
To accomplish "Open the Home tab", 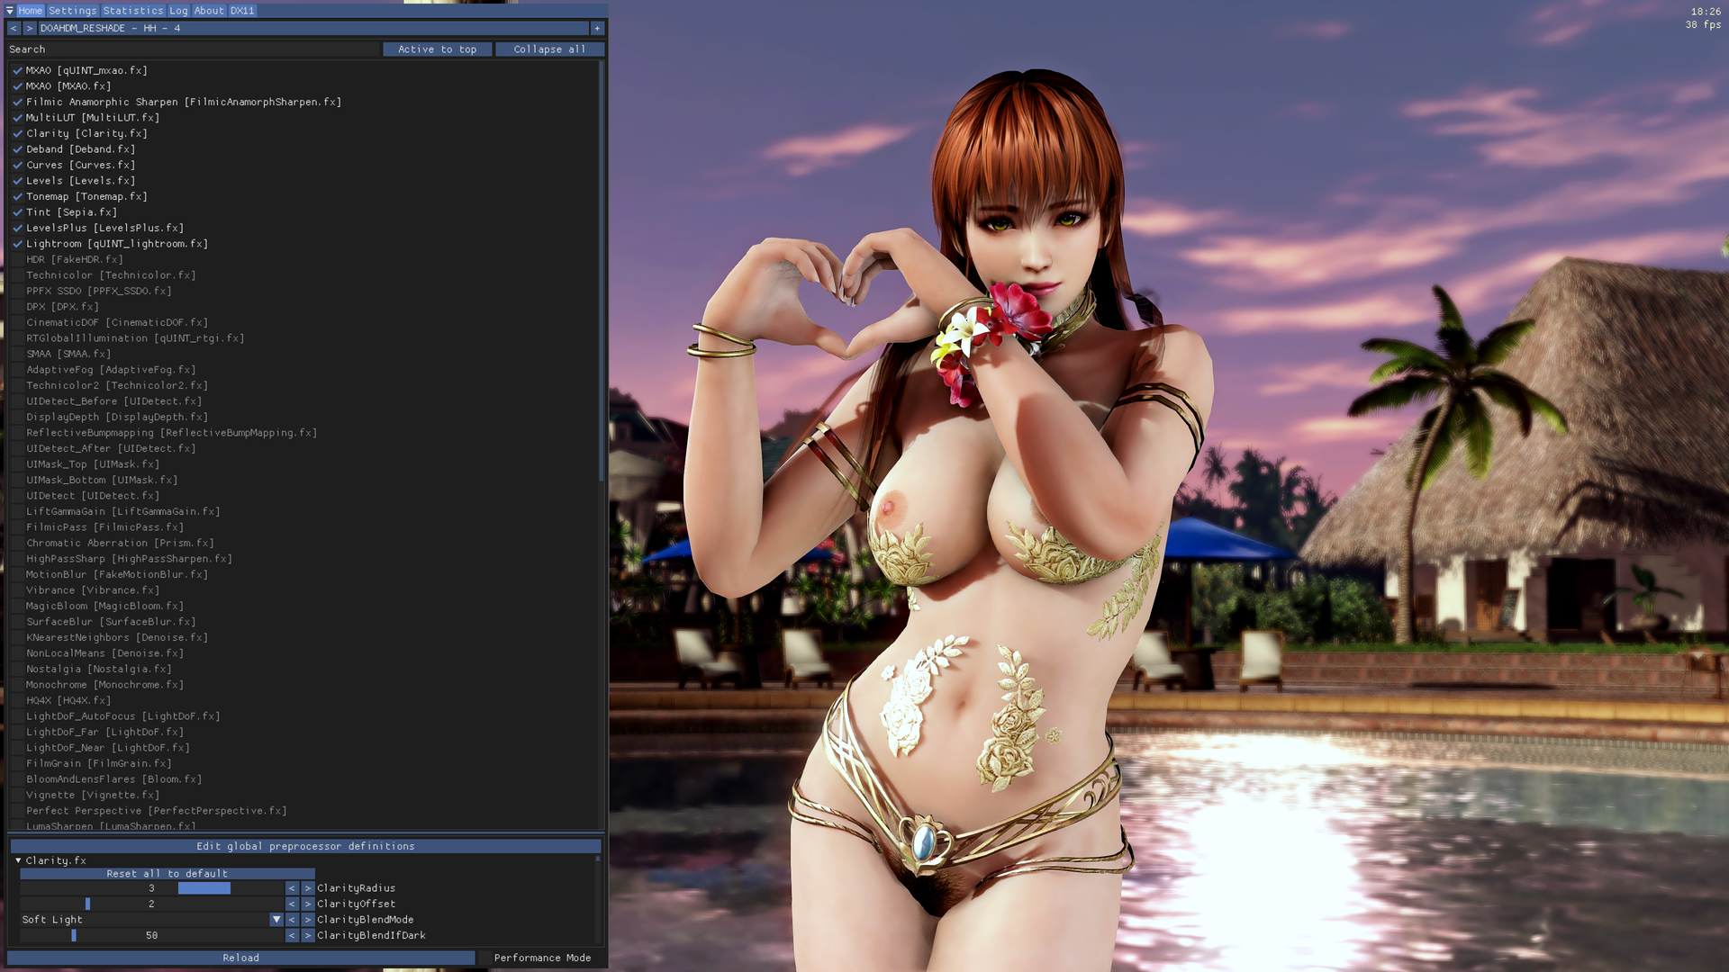I will click(x=30, y=11).
